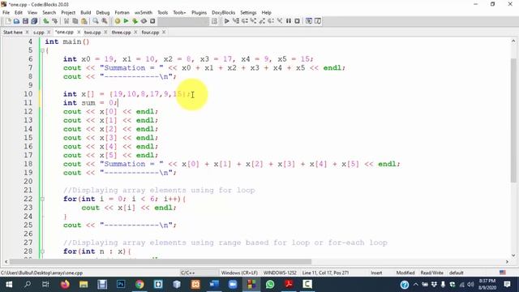Viewport: 519px width, 292px height.
Task: Click the Step into debug icon
Action: click(253, 21)
